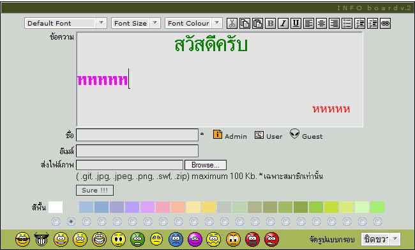Click the currently selected background radio
Screen dimensions: 415x250
(72, 221)
